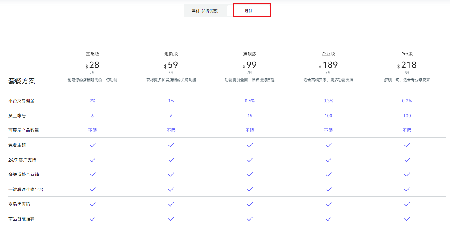Click the 基础版 plan name

pos(93,54)
